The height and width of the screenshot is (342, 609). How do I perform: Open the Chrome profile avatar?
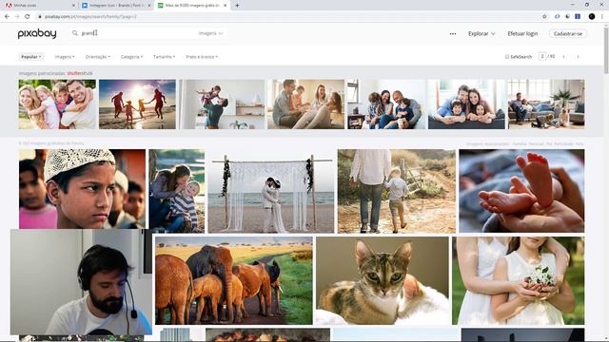(x=592, y=17)
